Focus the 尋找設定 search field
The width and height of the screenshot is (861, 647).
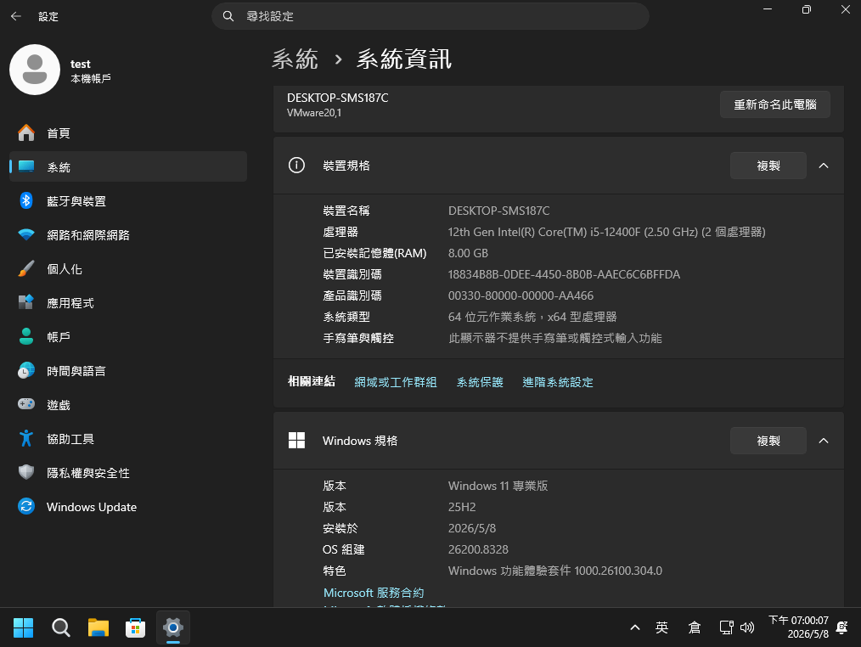[430, 16]
